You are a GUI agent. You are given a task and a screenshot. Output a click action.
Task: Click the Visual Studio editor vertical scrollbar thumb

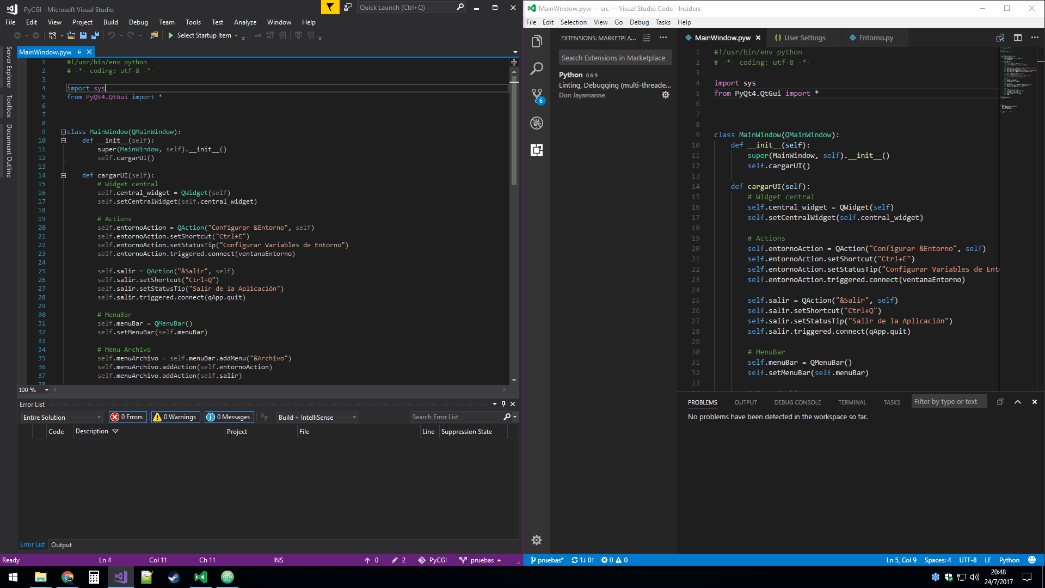click(514, 133)
